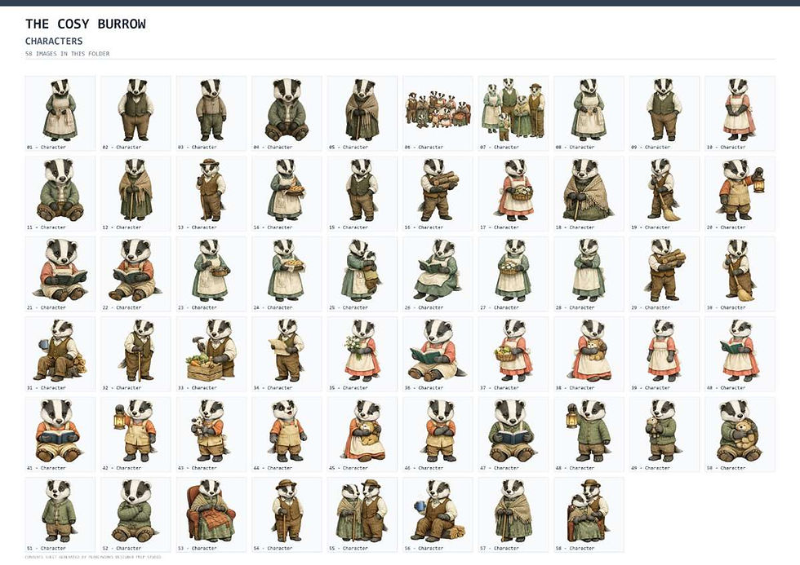Click the "23 - Character" caption

pyautogui.click(x=198, y=307)
